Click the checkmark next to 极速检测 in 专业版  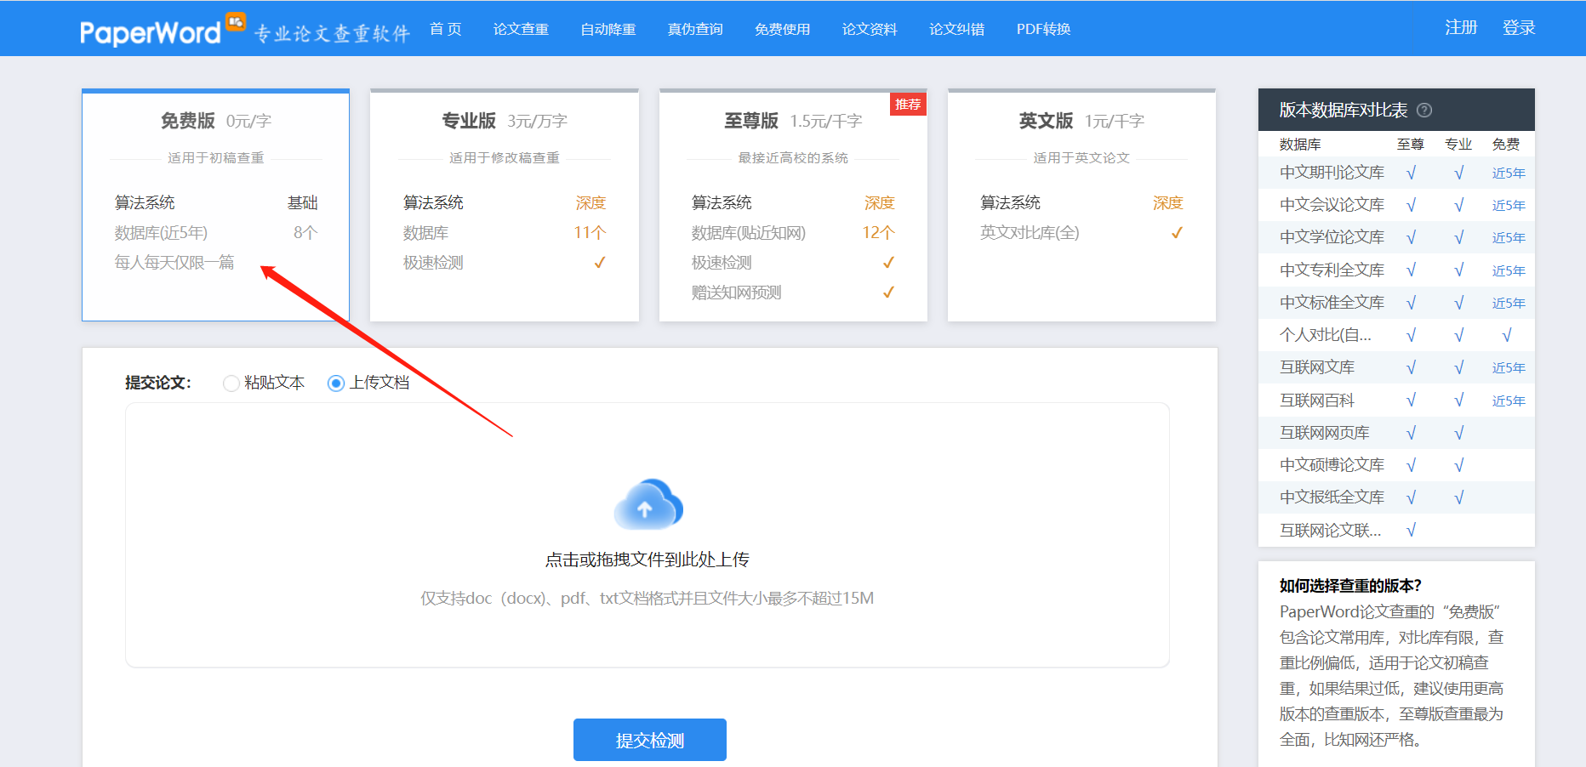point(598,263)
